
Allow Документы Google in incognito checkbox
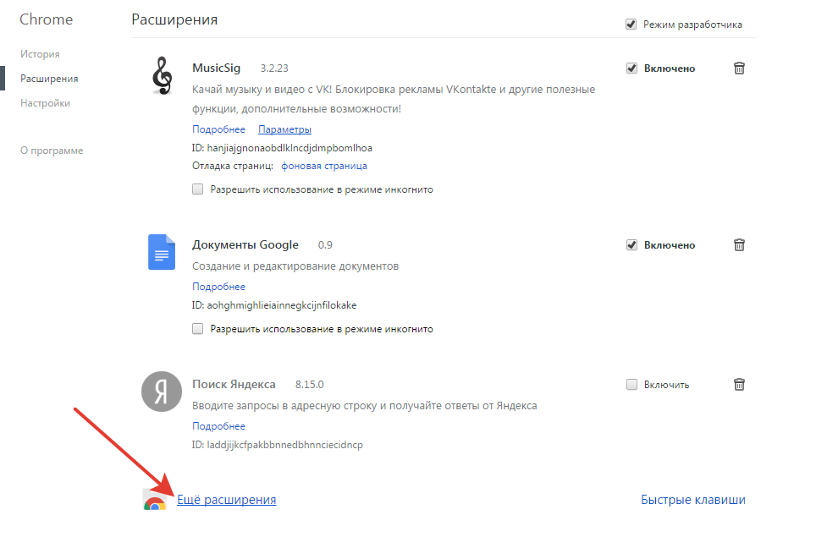(198, 328)
